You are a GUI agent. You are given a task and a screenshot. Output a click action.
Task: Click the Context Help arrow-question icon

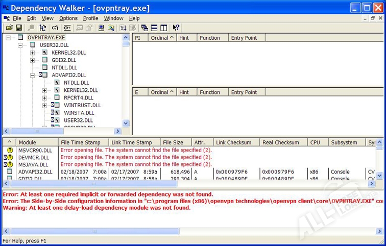[176, 28]
